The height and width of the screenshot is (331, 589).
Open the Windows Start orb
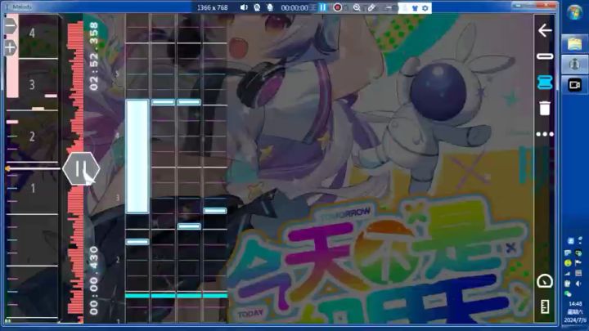(x=575, y=13)
